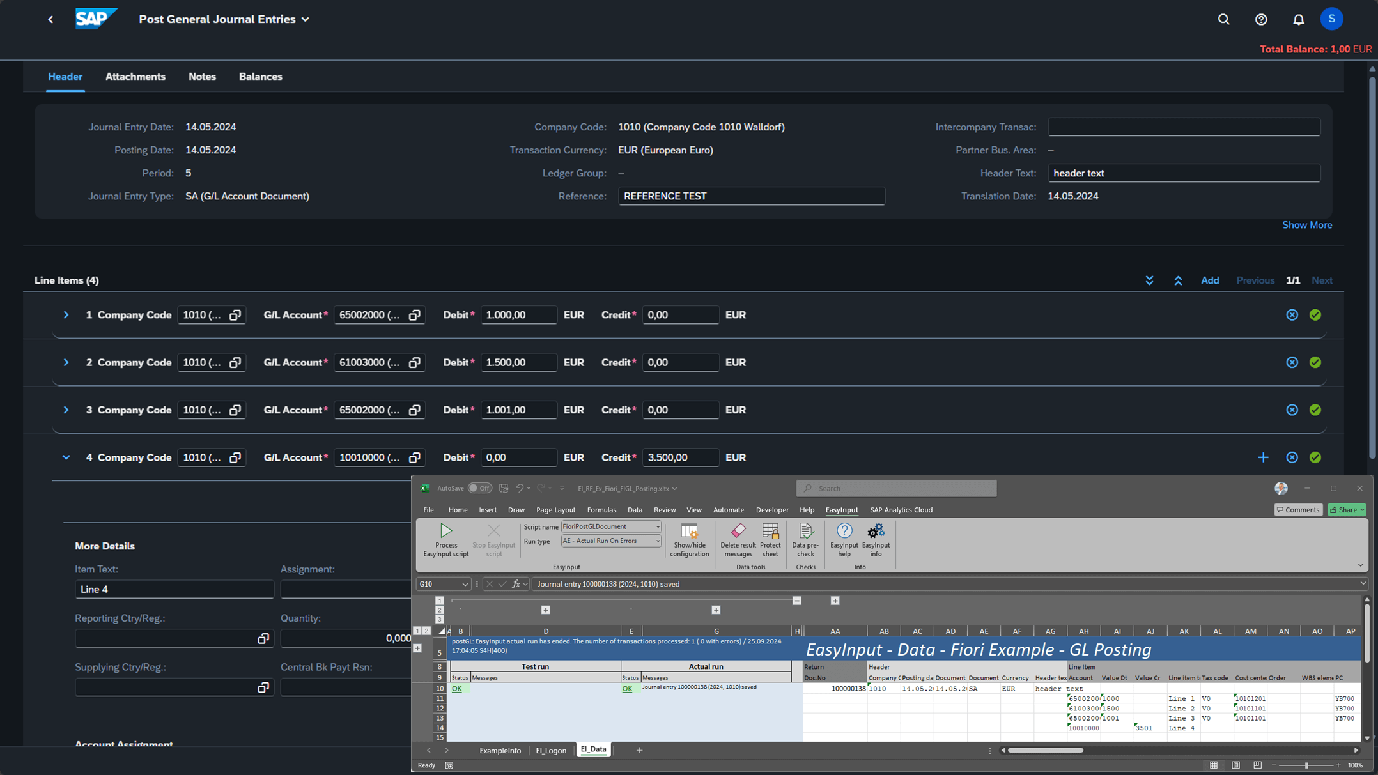Switch to Attachments tab
Viewport: 1378px width, 775px height.
[x=135, y=77]
